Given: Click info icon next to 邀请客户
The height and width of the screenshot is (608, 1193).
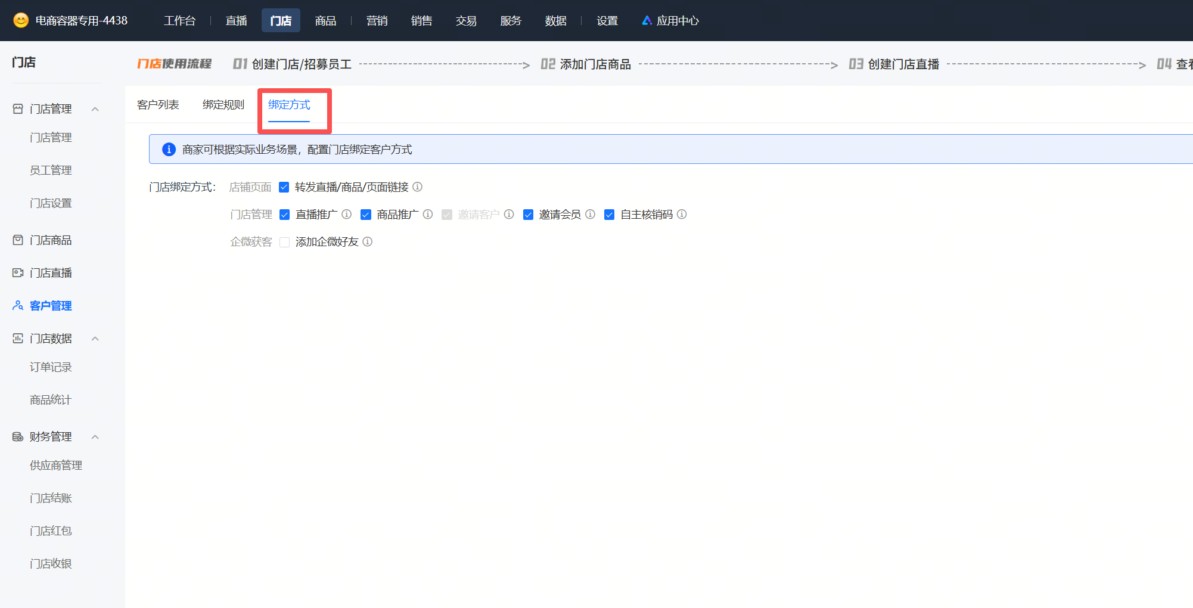Looking at the screenshot, I should [x=509, y=214].
